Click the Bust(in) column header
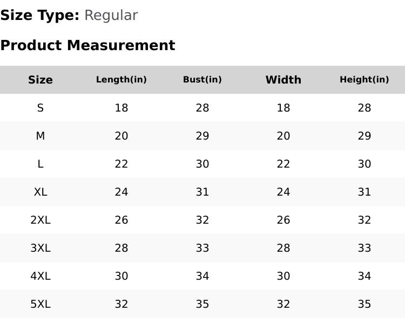This screenshot has width=405, height=318. (202, 80)
